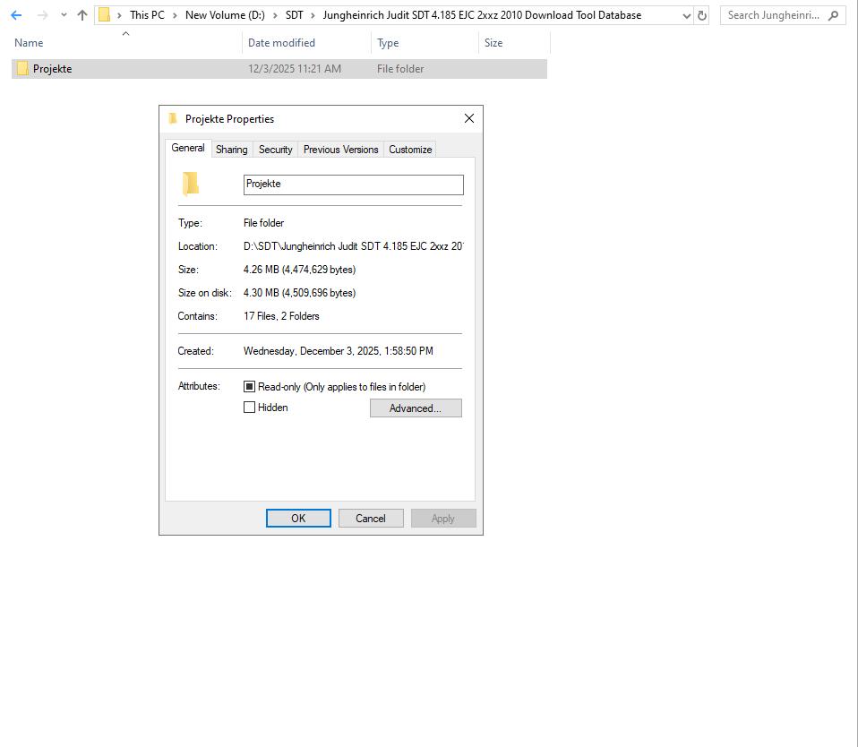Click the 17 Files, 2 Folders text
Screen dimensions: 858x747
[281, 316]
